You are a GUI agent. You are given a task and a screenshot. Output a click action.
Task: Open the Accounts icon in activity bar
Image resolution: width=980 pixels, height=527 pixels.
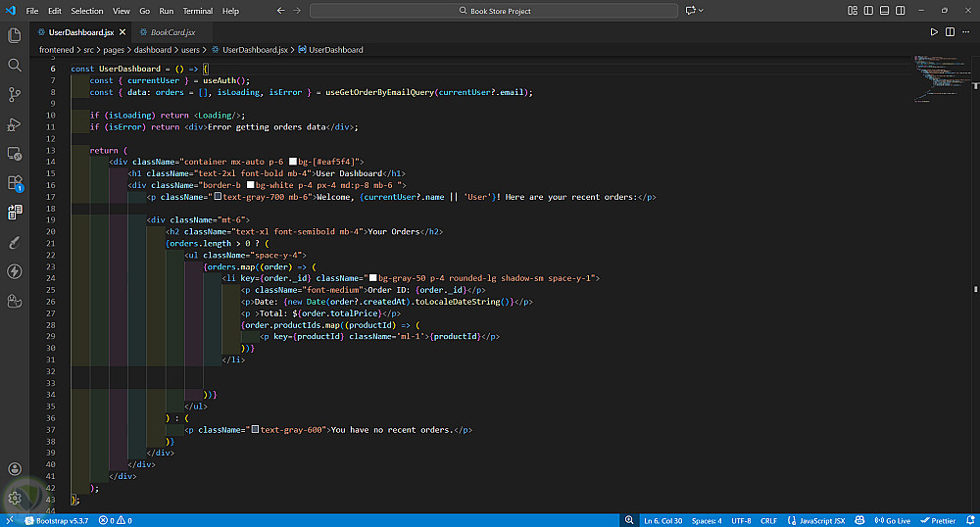click(x=15, y=470)
